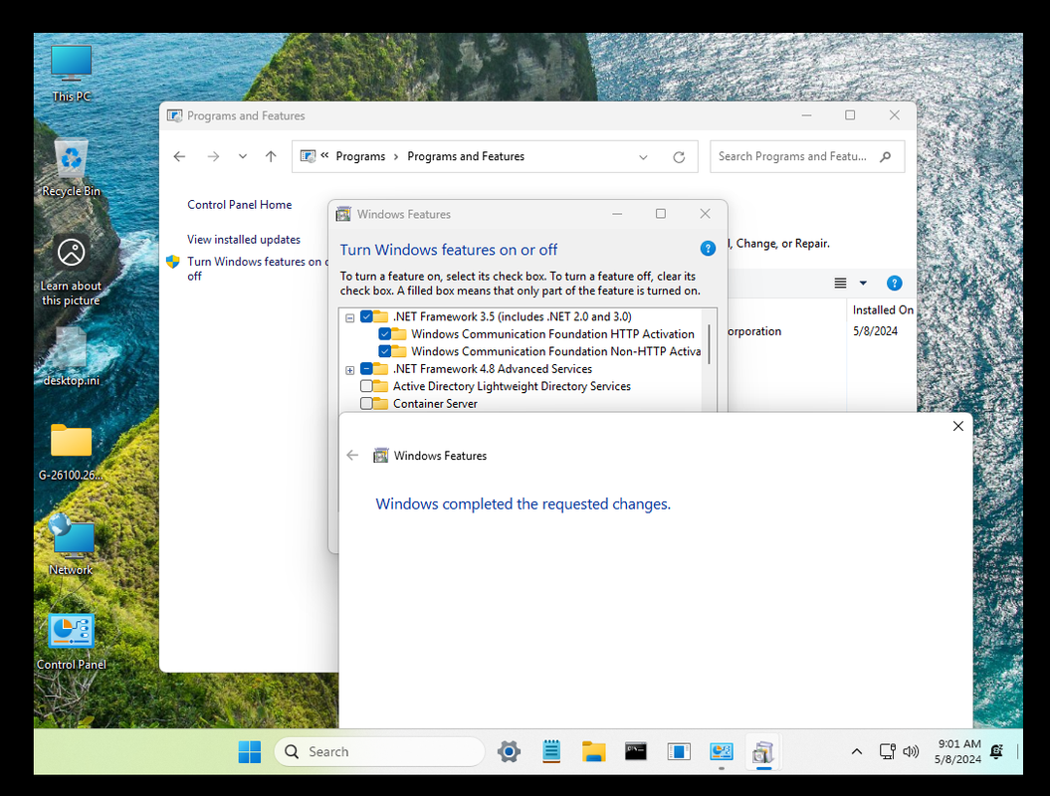The height and width of the screenshot is (796, 1050).
Task: Minimize the Windows Features dialog
Action: tap(617, 214)
